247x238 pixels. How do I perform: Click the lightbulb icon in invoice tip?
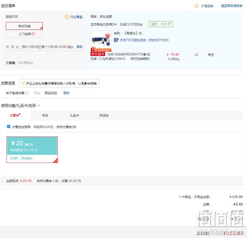pos(23,83)
